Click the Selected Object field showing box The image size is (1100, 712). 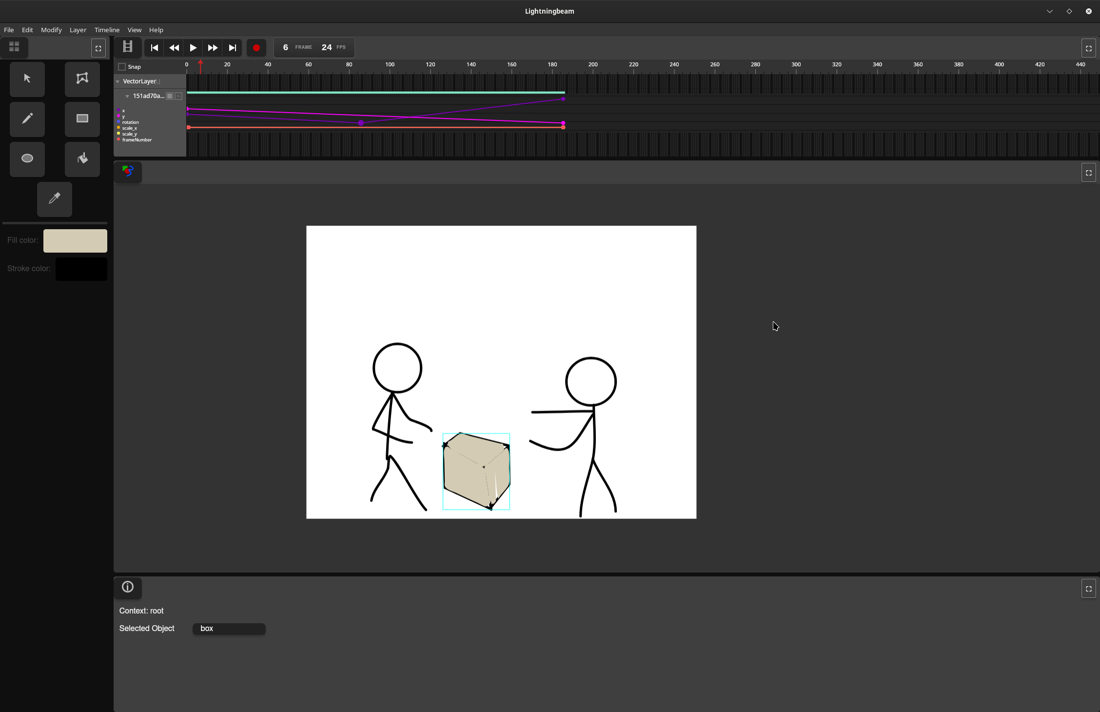tap(228, 629)
